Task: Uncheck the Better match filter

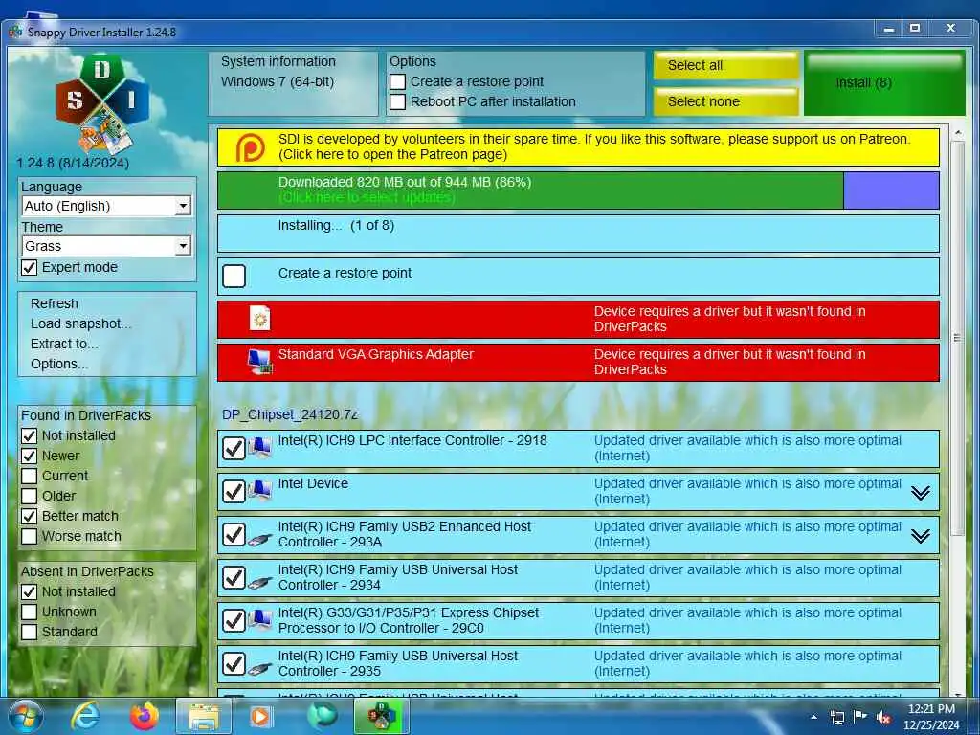Action: 30,516
